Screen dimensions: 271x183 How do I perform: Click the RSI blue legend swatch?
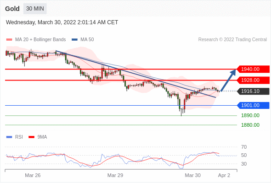[x=9, y=137]
